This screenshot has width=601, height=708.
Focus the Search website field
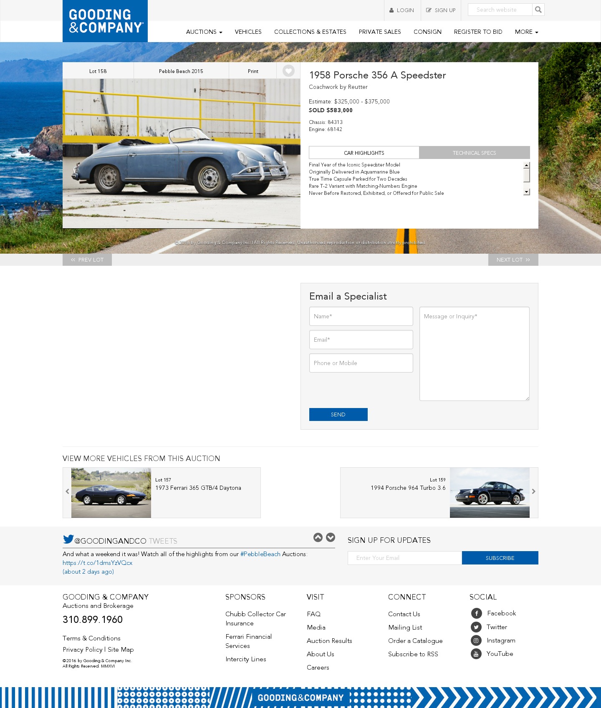pyautogui.click(x=500, y=10)
